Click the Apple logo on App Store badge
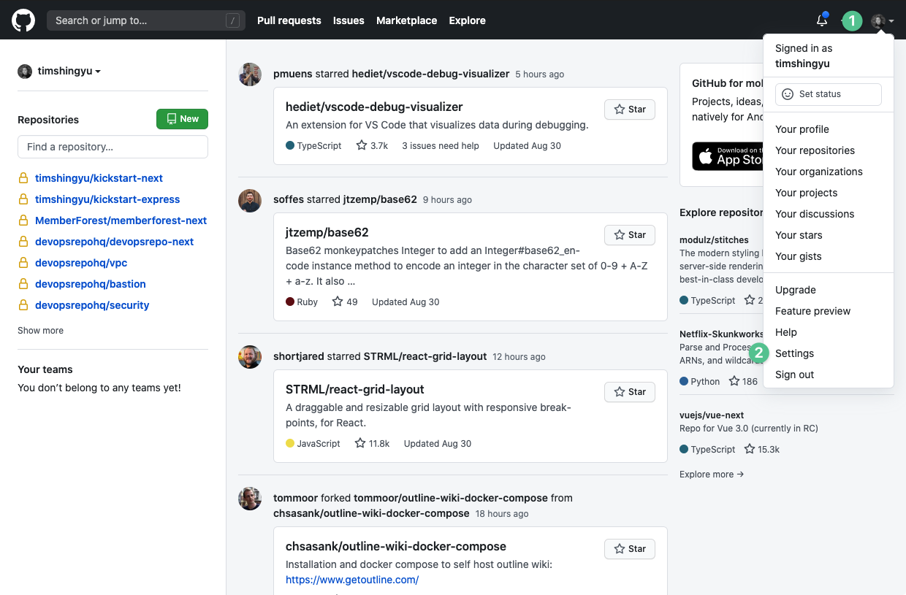906x595 pixels. [706, 156]
